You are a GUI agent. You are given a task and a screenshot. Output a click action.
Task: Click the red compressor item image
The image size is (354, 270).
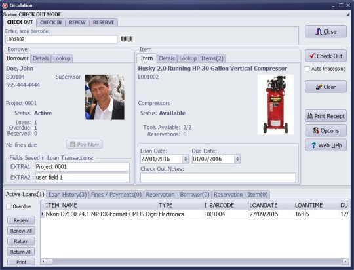click(x=275, y=104)
